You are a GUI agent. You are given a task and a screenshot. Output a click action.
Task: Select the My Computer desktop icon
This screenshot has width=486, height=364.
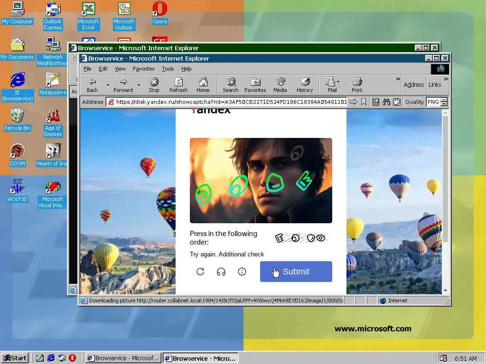17,13
